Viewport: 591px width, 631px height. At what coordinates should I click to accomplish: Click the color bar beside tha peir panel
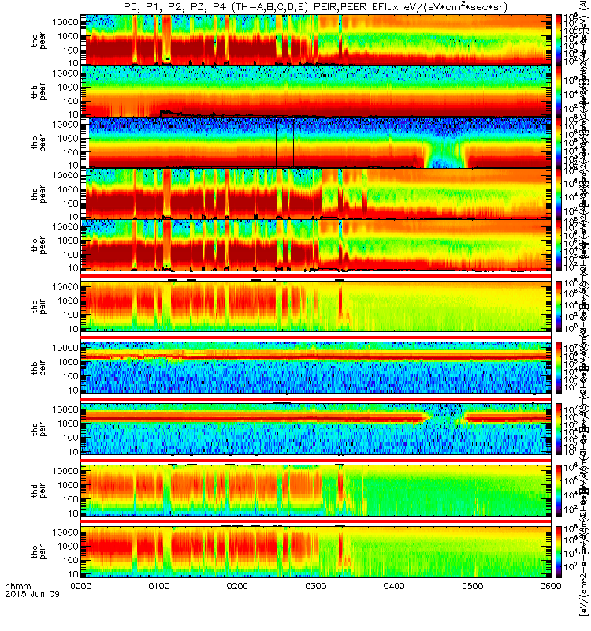pyautogui.click(x=559, y=306)
